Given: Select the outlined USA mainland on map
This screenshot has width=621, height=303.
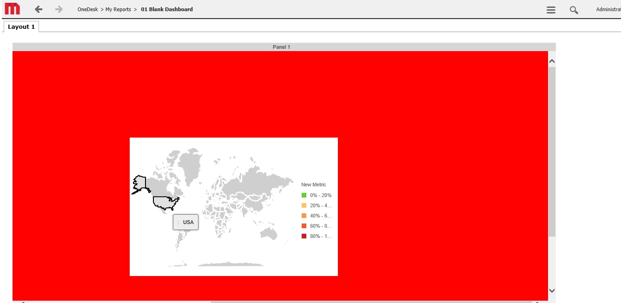Looking at the screenshot, I should click(165, 202).
